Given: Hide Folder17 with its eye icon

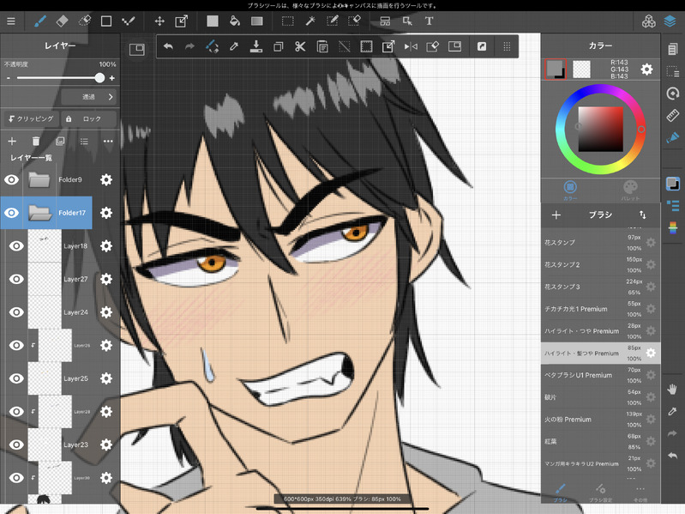Looking at the screenshot, I should coord(12,213).
